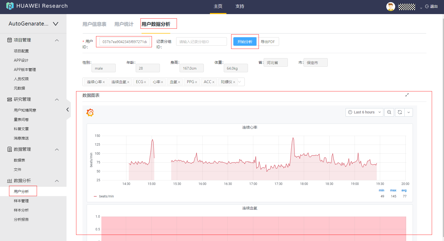Switch to the 用户数据分析 tab

point(156,24)
